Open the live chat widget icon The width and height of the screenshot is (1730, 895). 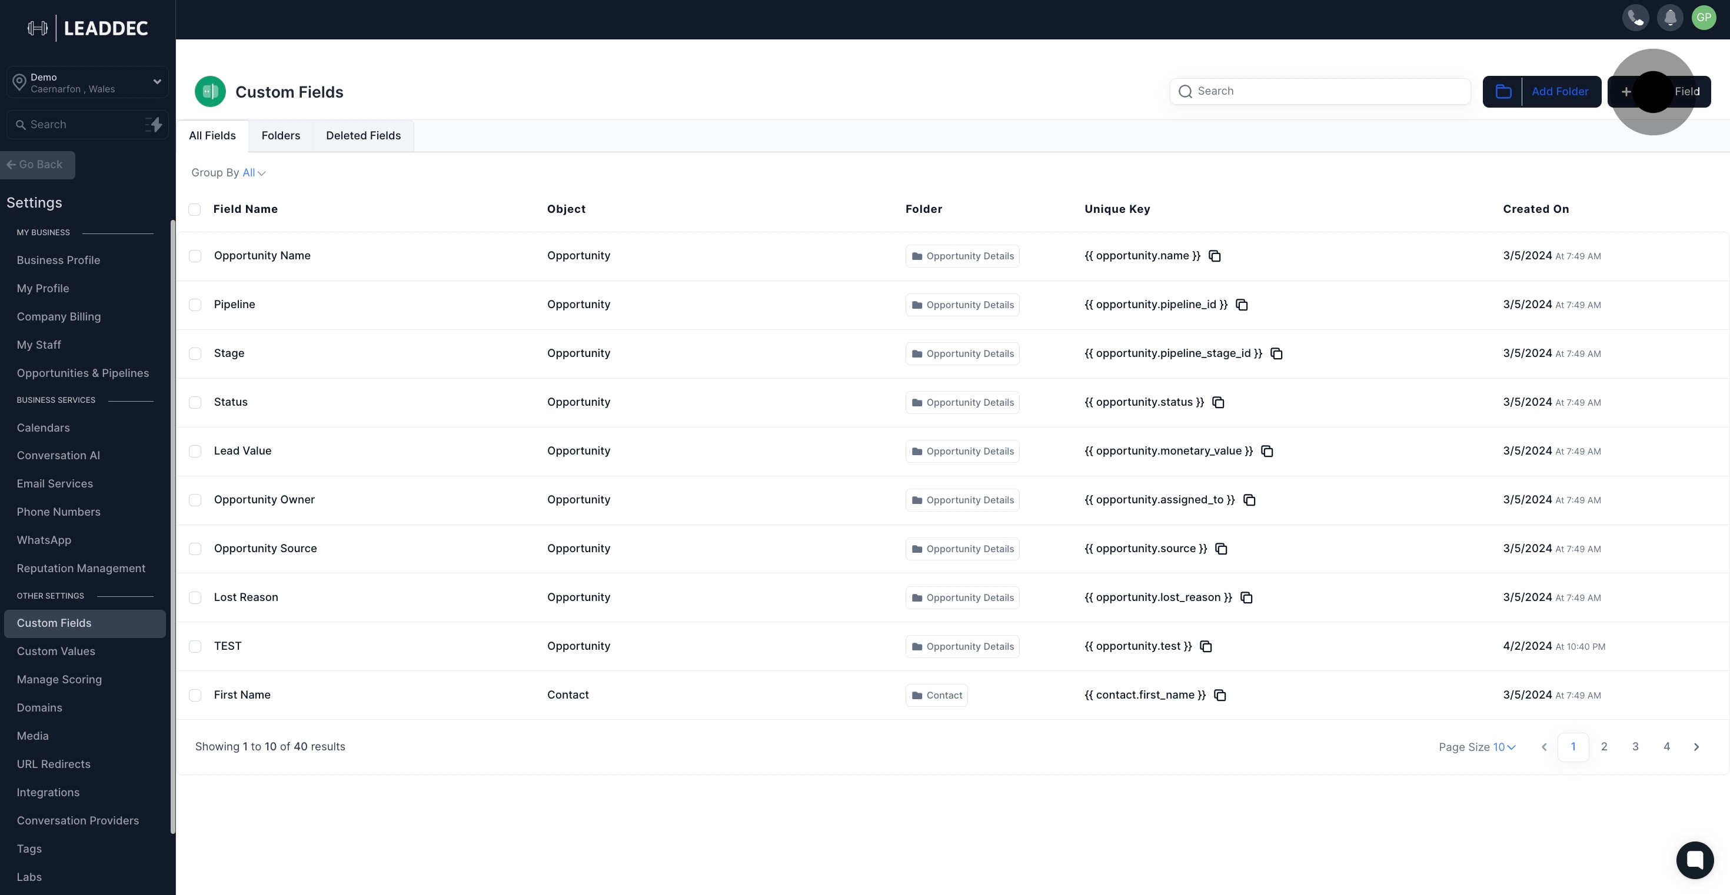[x=1695, y=860]
